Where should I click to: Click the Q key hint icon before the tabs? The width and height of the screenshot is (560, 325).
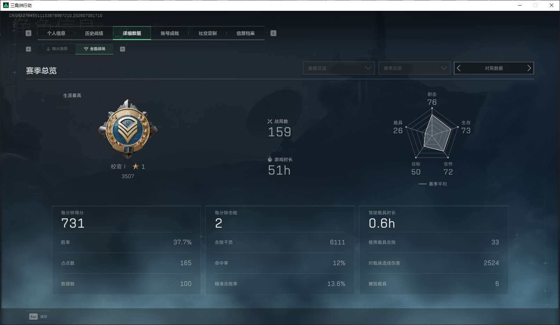pos(29,33)
